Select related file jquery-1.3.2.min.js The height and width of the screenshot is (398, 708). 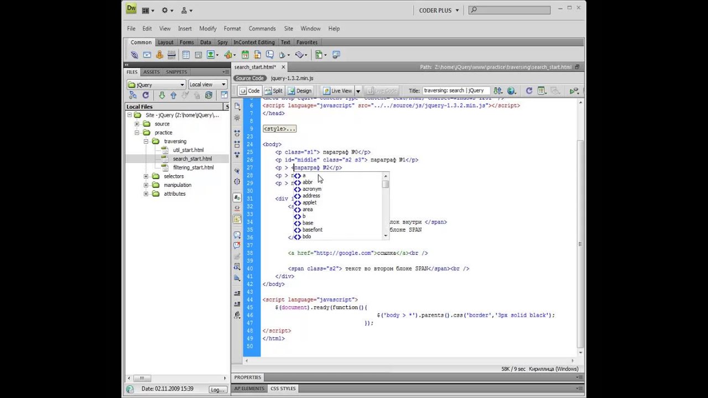[292, 78]
